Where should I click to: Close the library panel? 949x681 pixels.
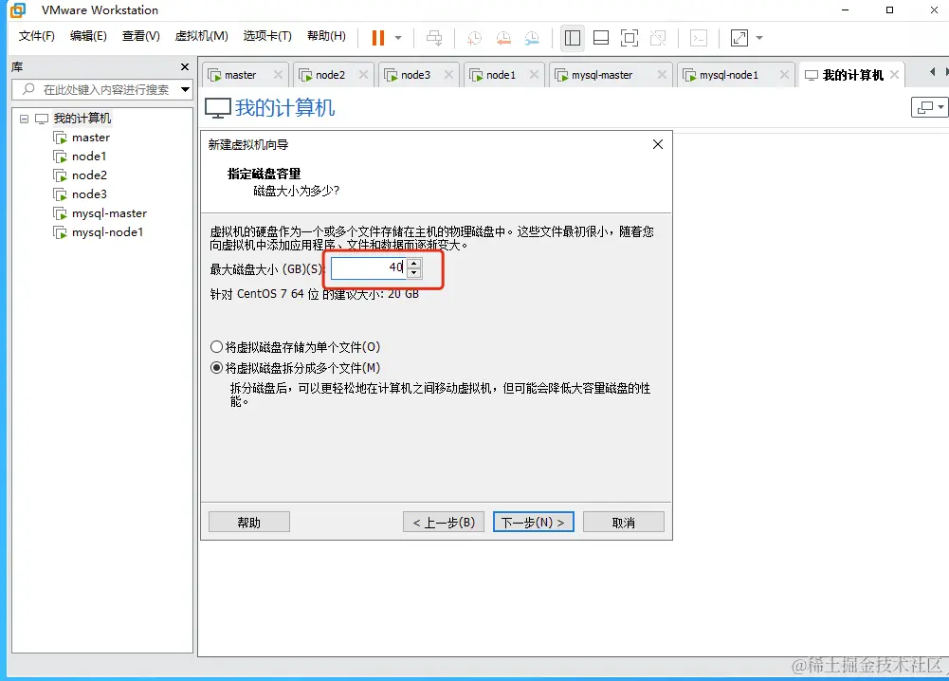point(185,66)
